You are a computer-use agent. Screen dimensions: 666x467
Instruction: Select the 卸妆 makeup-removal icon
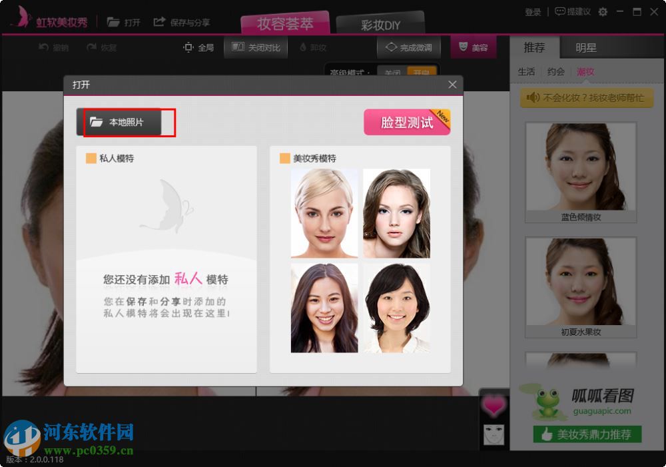pos(303,47)
